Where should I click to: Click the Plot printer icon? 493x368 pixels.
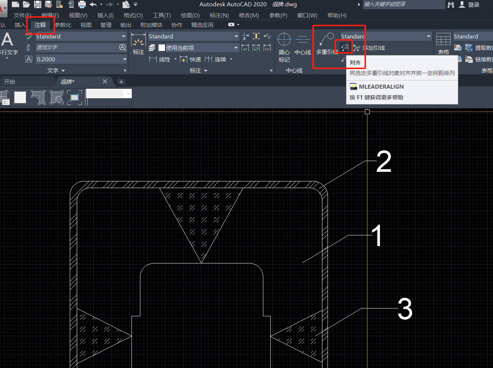(x=82, y=4)
